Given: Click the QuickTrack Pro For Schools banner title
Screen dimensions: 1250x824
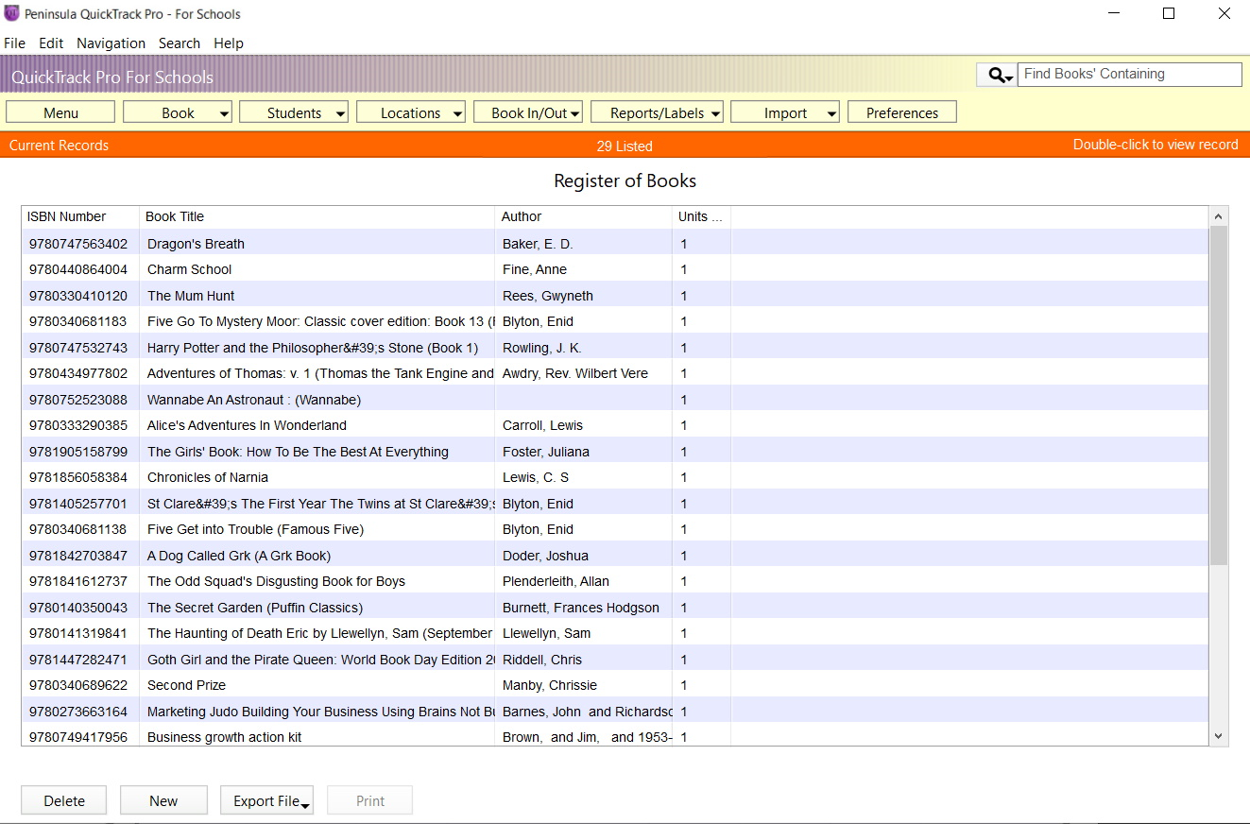Looking at the screenshot, I should click(x=112, y=77).
